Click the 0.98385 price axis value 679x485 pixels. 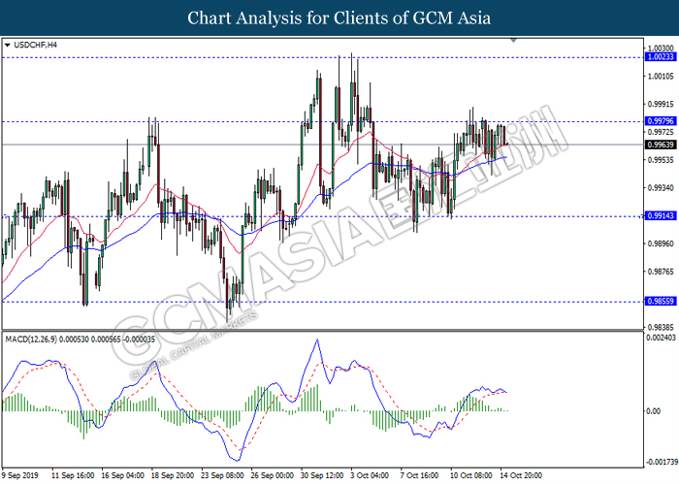(x=661, y=328)
